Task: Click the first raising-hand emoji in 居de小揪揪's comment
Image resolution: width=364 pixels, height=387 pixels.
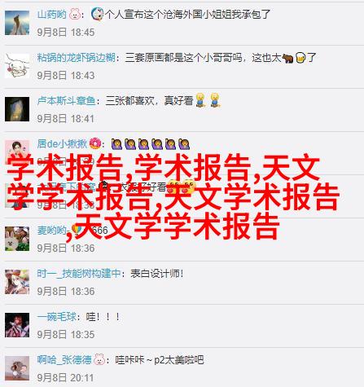Action: [x=116, y=144]
